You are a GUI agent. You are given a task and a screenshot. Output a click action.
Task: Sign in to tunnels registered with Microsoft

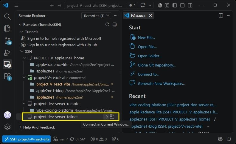point(64,38)
